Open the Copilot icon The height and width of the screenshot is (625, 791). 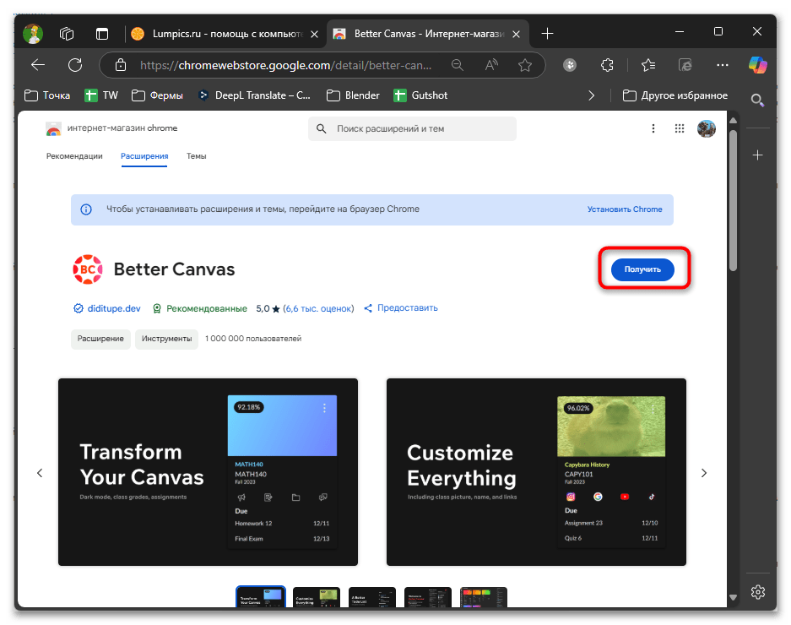point(758,65)
